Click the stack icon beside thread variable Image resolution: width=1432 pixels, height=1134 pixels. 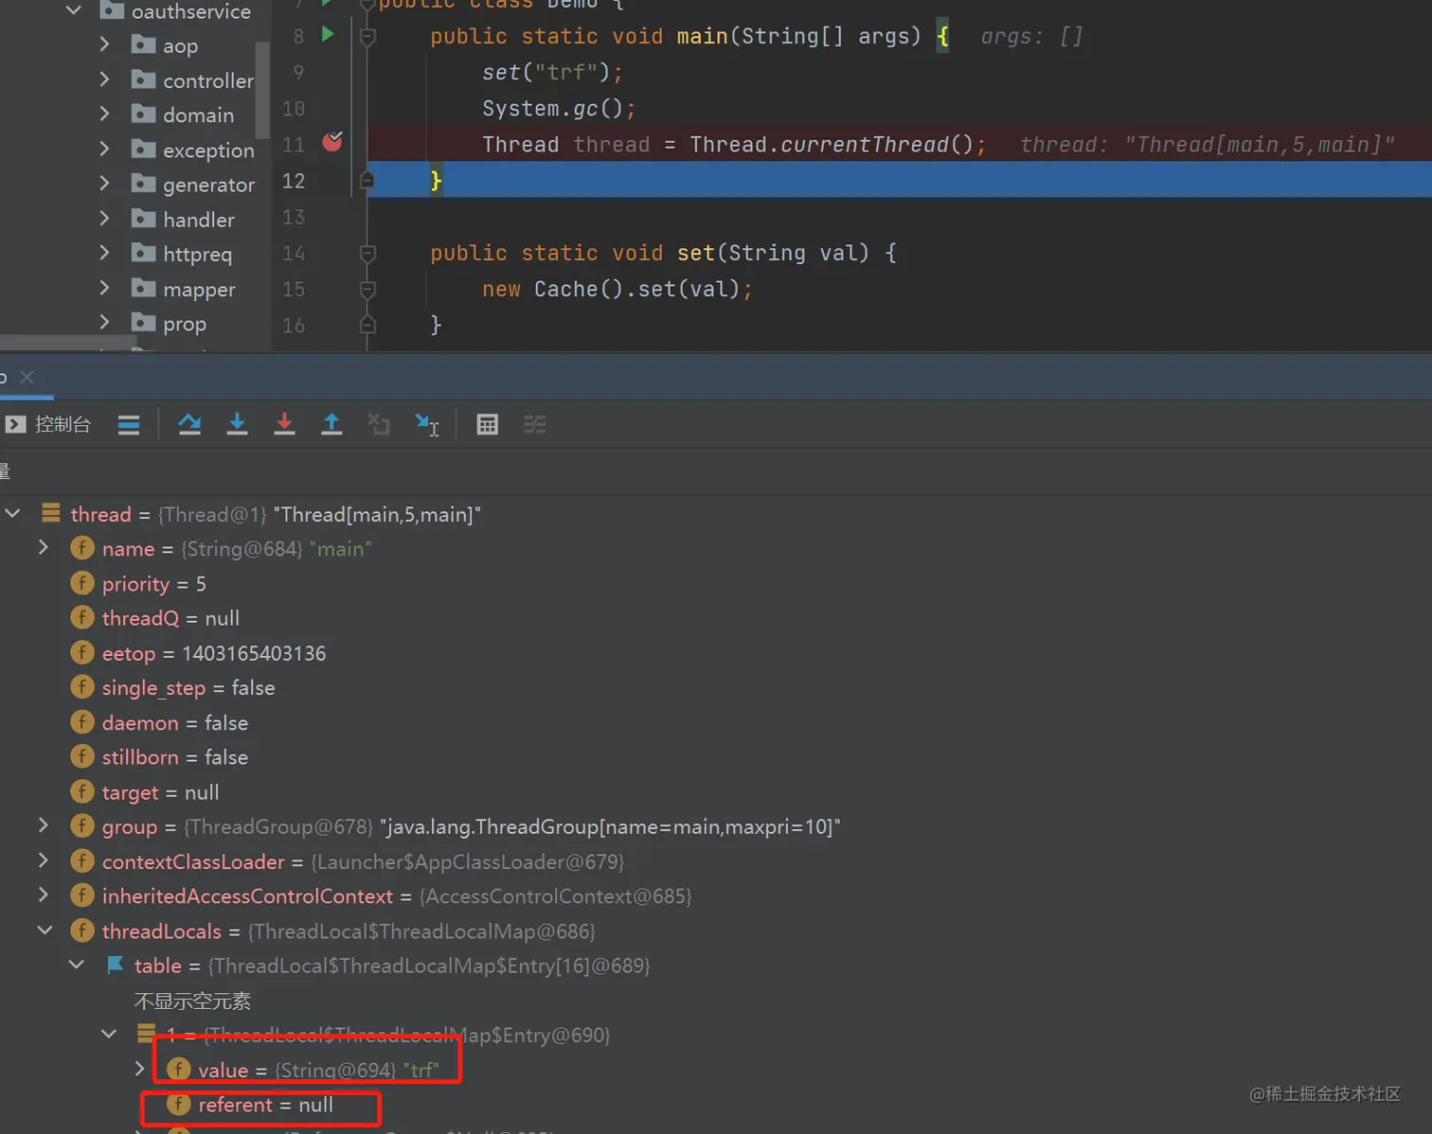coord(51,513)
